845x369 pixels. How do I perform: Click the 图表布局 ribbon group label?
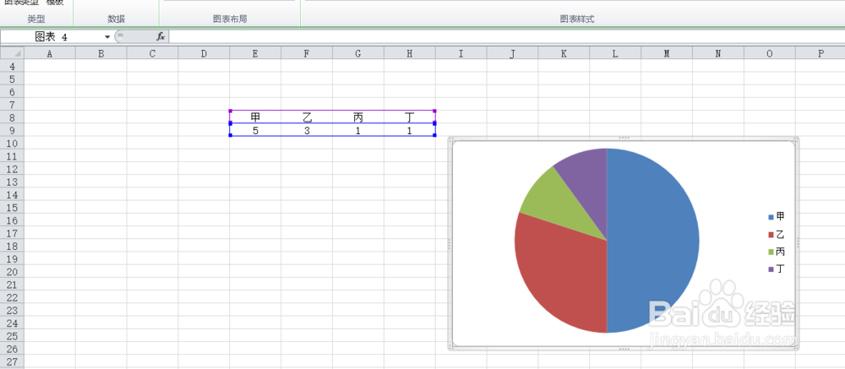(230, 19)
